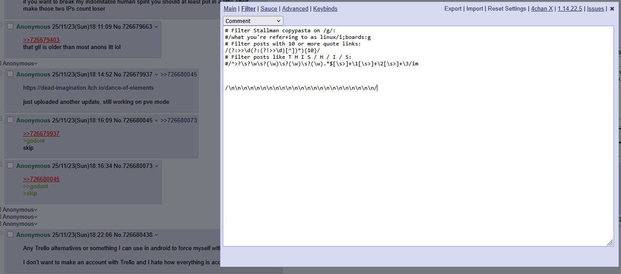Open the menu arrow for post No.726679937
Viewport: 621px width, 274px height.
156,75
